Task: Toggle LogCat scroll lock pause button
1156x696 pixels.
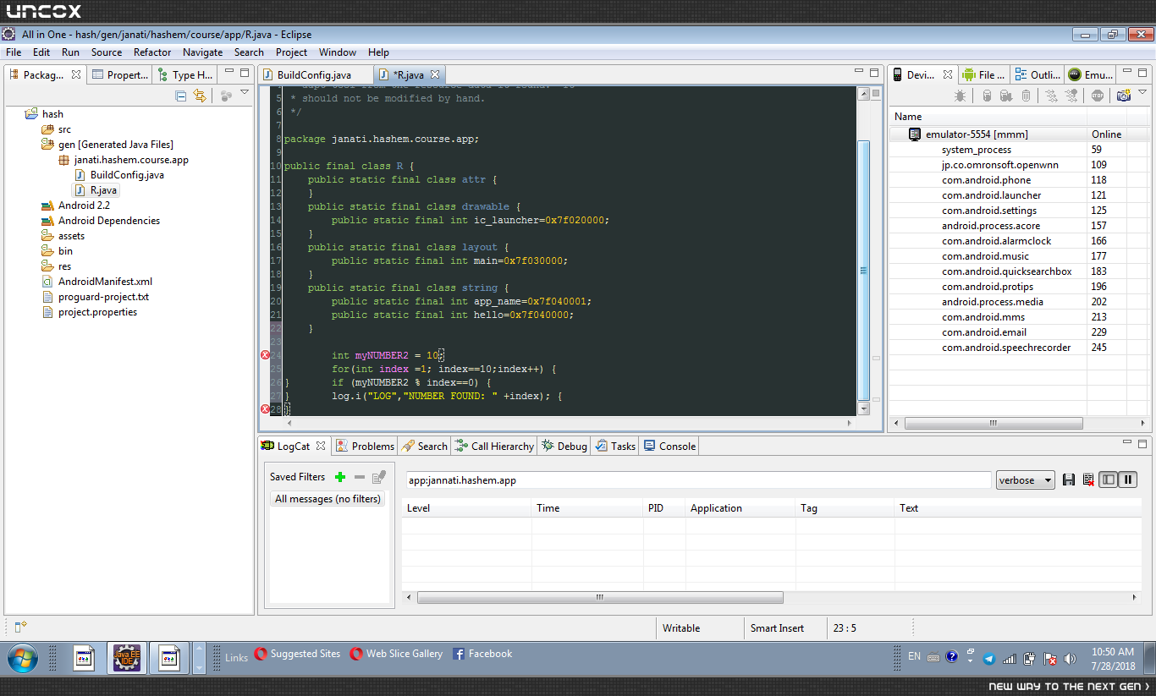Action: [x=1127, y=480]
